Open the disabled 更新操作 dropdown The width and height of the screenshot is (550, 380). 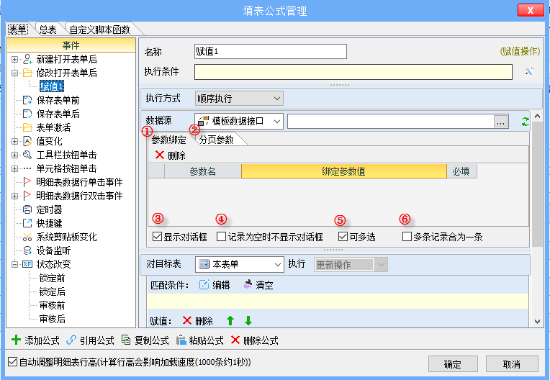pos(351,265)
